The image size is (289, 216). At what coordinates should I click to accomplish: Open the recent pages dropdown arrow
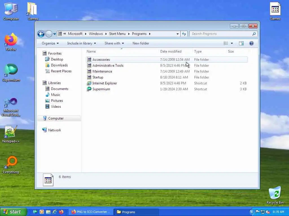[x=54, y=34]
